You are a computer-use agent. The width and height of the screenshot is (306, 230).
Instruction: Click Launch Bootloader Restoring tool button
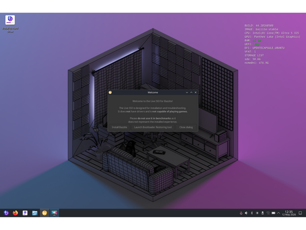(153, 127)
